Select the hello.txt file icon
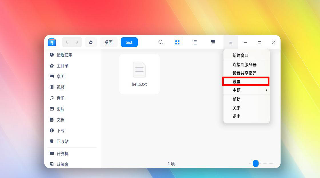 139,69
